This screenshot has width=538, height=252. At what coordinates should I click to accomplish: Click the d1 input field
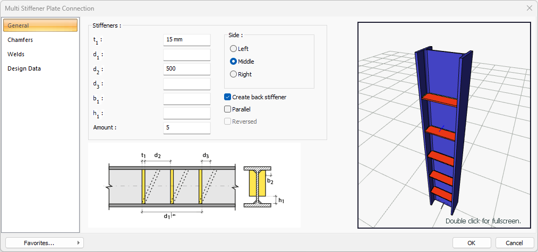pyautogui.click(x=187, y=55)
